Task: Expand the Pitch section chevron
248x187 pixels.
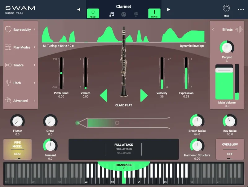Action: pyautogui.click(x=34, y=83)
